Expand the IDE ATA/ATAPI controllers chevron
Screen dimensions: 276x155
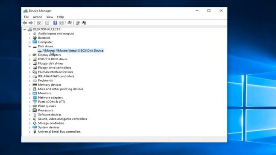pos(30,76)
